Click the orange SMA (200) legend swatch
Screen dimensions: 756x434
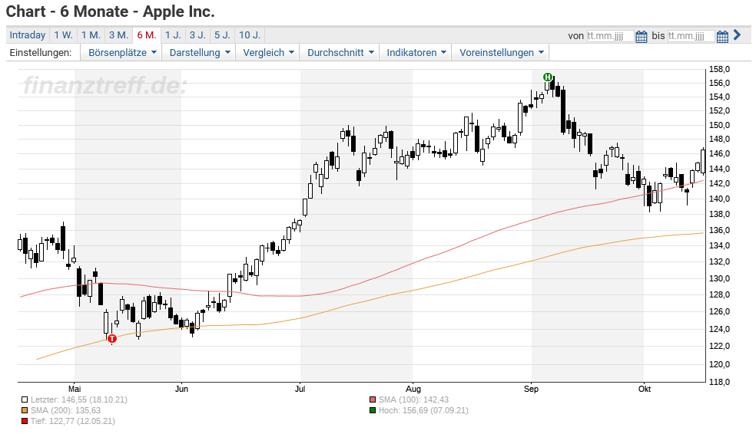pos(25,410)
